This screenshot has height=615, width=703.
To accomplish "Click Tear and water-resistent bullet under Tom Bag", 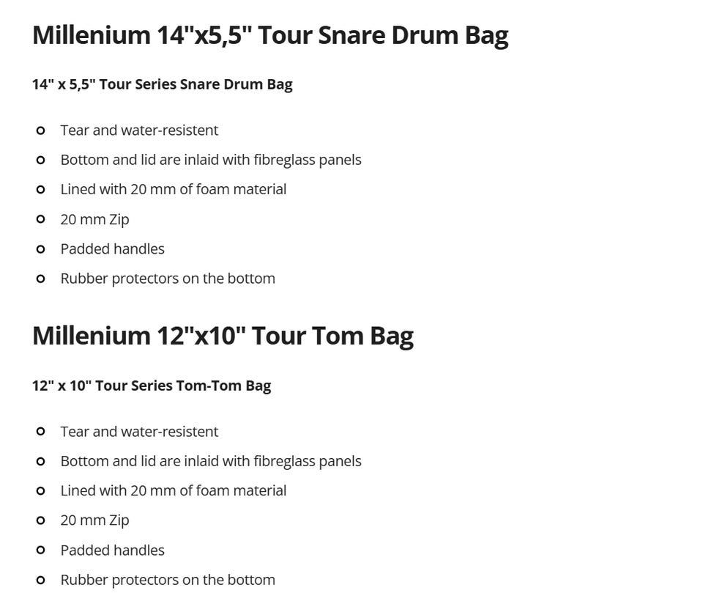I will click(x=139, y=432).
